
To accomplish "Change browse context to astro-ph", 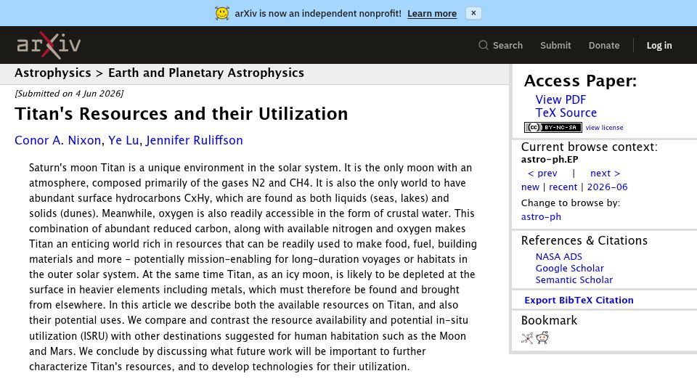I will pyautogui.click(x=541, y=217).
